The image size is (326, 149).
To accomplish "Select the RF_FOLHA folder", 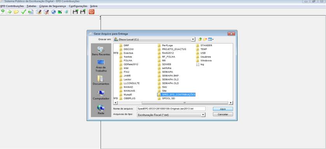I will [x=166, y=57].
